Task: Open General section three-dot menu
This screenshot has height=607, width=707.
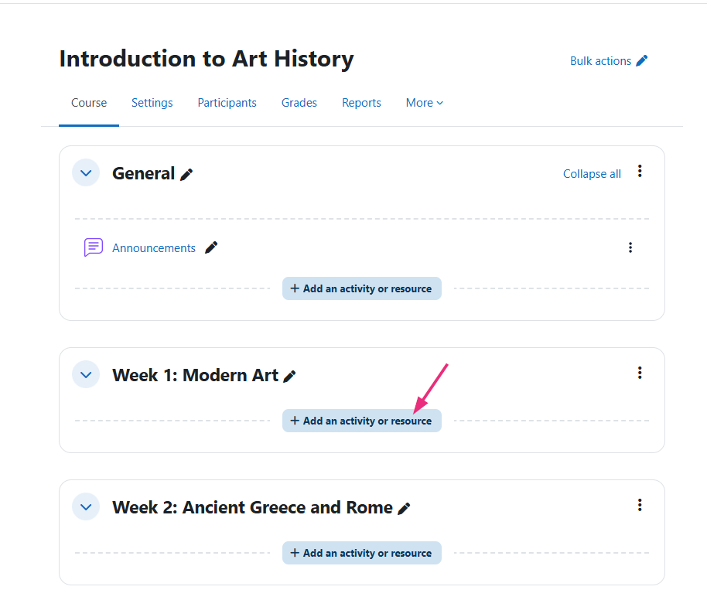Action: click(x=640, y=171)
